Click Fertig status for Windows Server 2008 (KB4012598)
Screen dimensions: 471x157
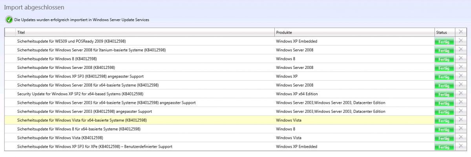click(444, 68)
